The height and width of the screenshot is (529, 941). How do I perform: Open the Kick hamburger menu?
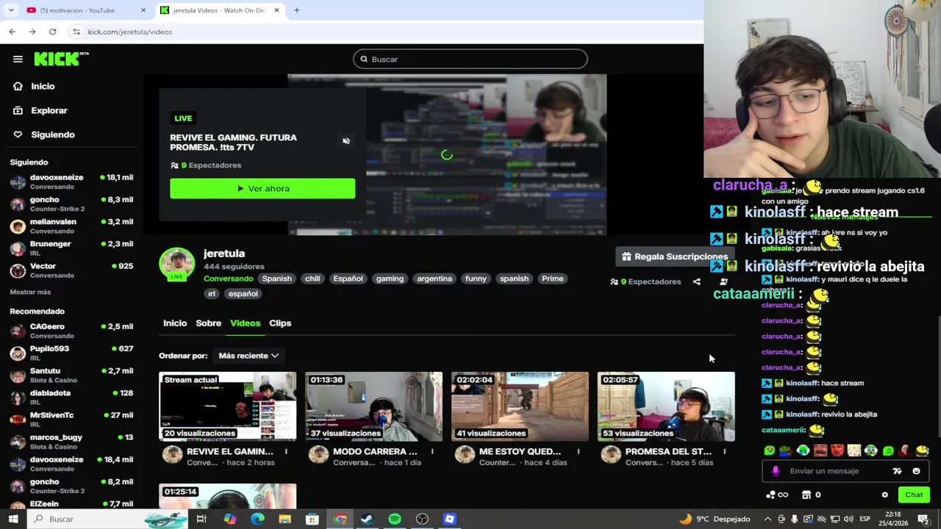pos(18,59)
